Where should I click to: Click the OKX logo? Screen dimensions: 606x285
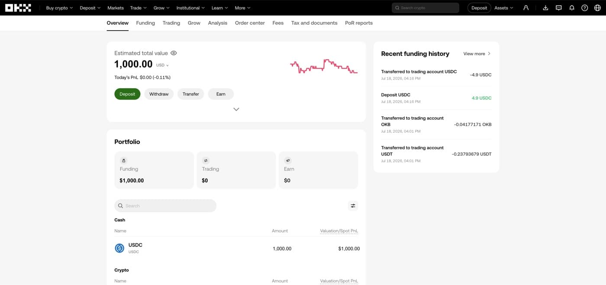click(x=18, y=8)
